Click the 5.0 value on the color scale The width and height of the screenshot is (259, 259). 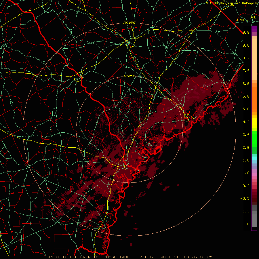pos(246,109)
